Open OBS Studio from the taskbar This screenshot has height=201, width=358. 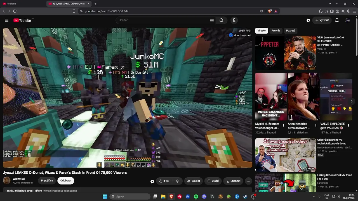(x=253, y=197)
